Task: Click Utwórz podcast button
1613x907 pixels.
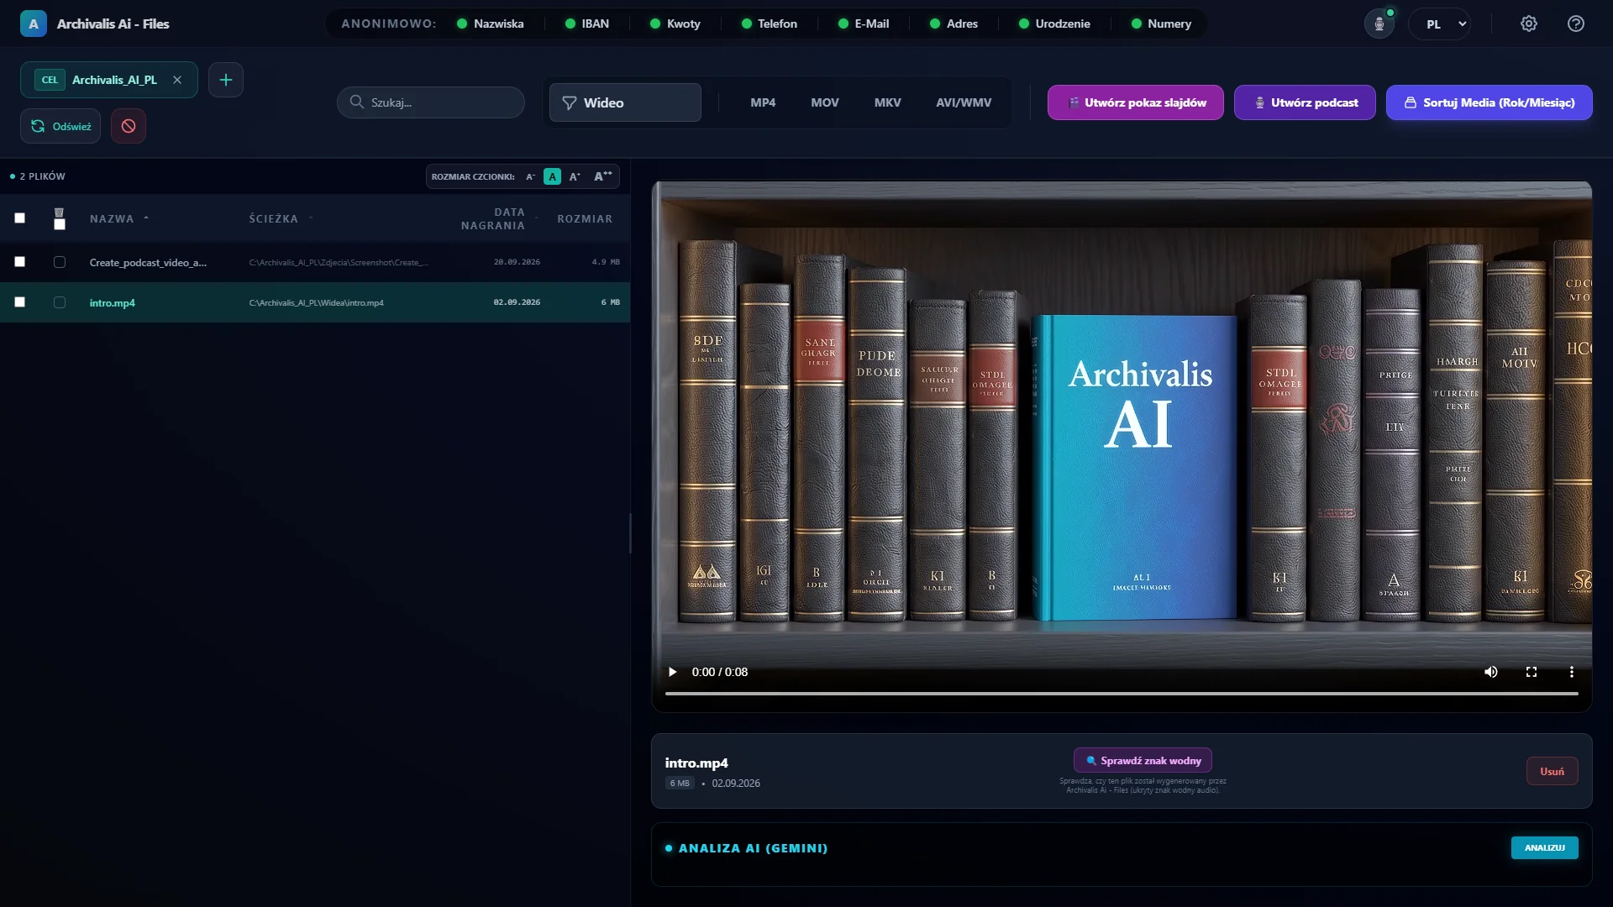Action: pyautogui.click(x=1305, y=102)
